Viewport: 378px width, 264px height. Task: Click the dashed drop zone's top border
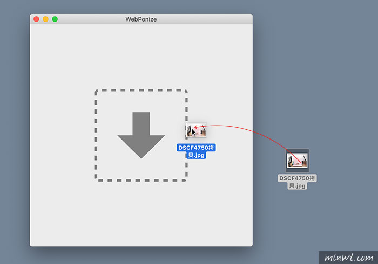pyautogui.click(x=141, y=90)
